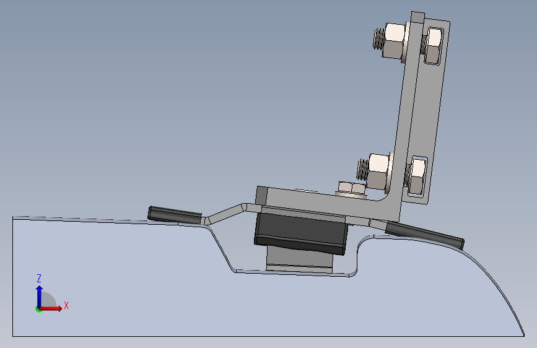This screenshot has width=537, height=348.
Task: Select the upper nut inside the slotted plate
Action: click(x=432, y=46)
